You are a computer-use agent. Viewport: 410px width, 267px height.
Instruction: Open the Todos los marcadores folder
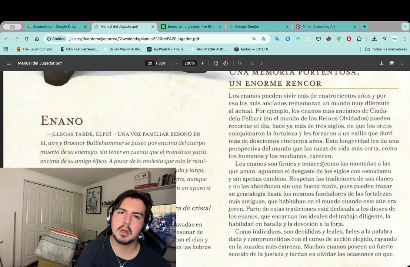pos(386,49)
